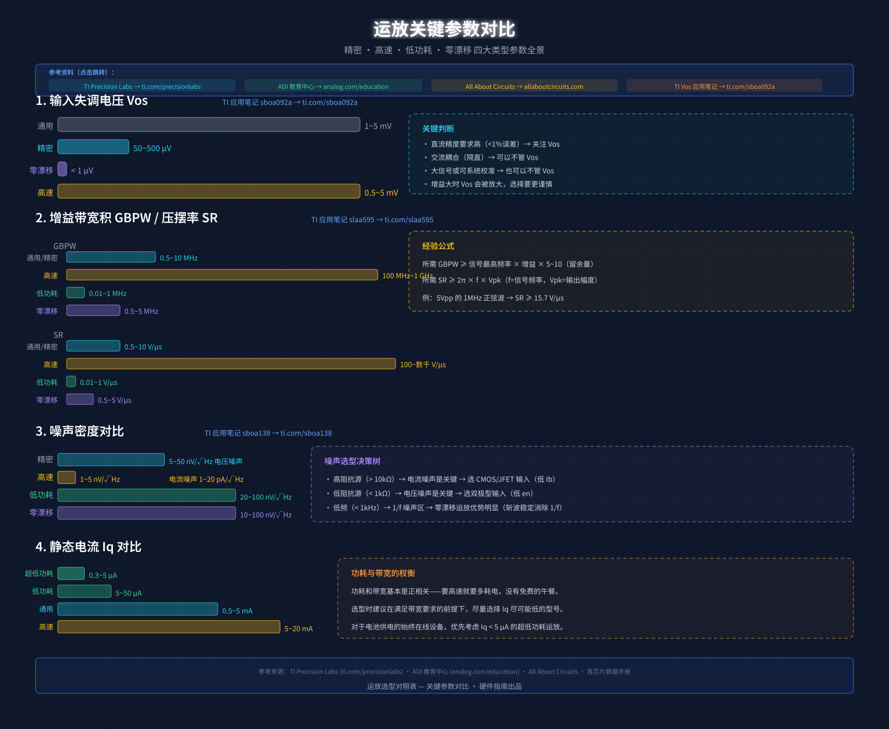
Task: Click the heading 3. 噪声密度对比
Action: pos(80,431)
